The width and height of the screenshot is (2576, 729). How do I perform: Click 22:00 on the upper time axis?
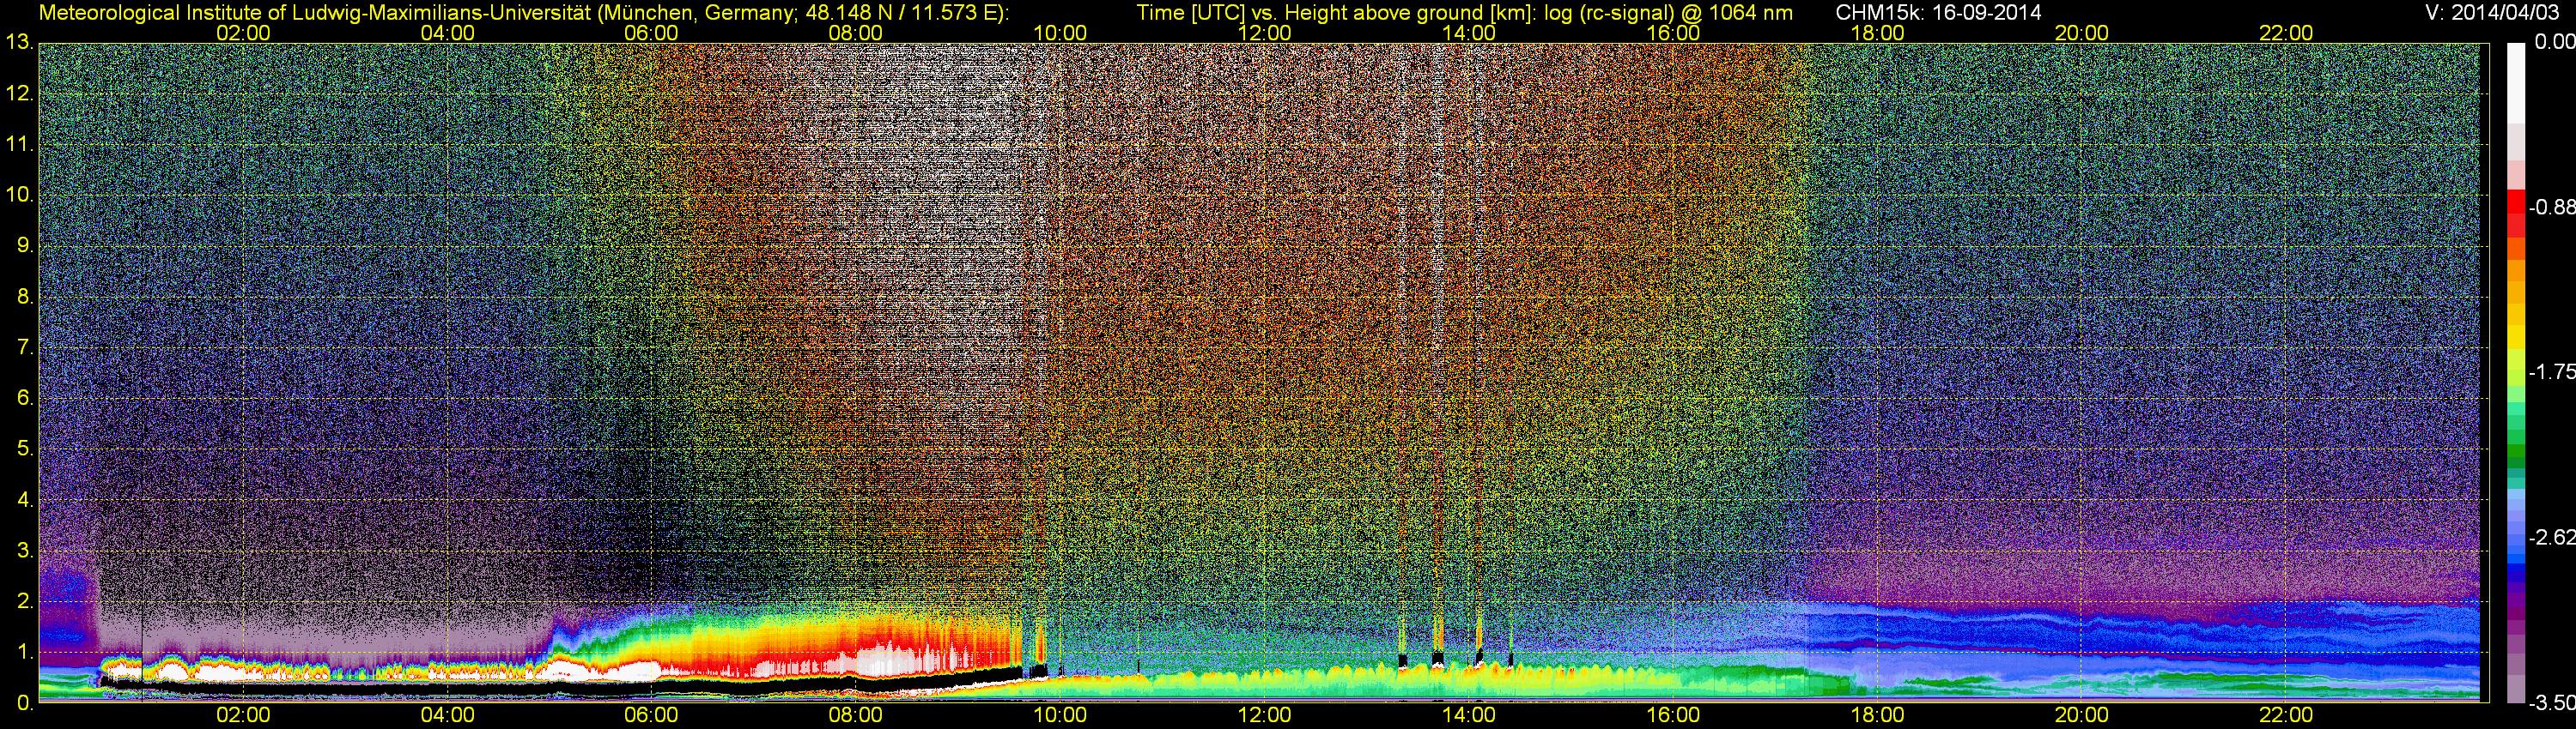click(x=2286, y=33)
